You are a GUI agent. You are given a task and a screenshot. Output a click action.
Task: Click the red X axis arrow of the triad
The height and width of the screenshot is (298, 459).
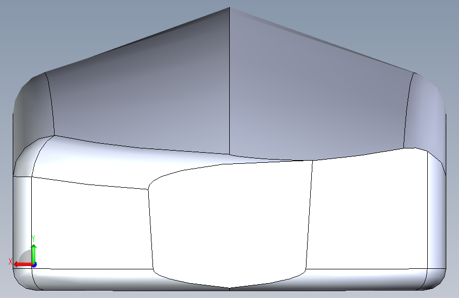23,264
